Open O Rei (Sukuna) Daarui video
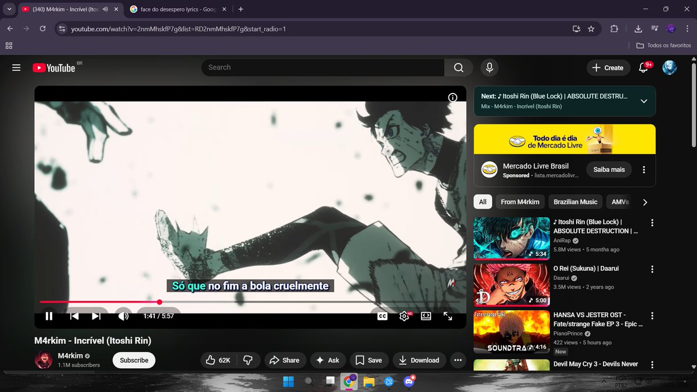The image size is (697, 392). 512,285
